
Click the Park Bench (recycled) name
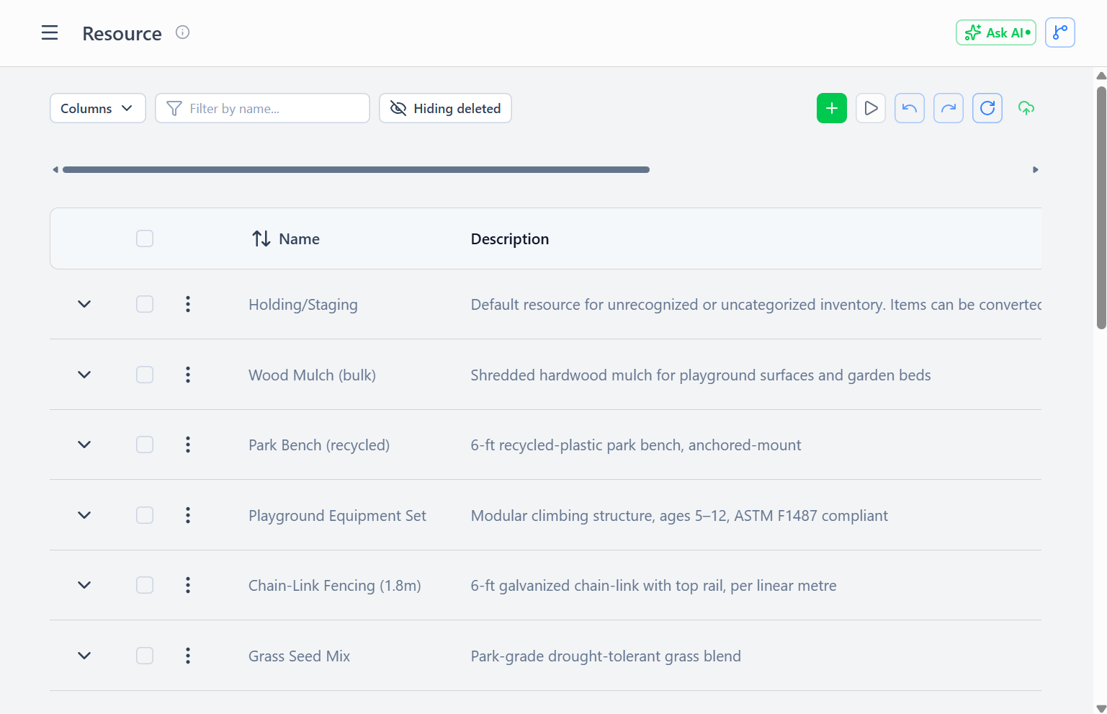click(x=319, y=445)
